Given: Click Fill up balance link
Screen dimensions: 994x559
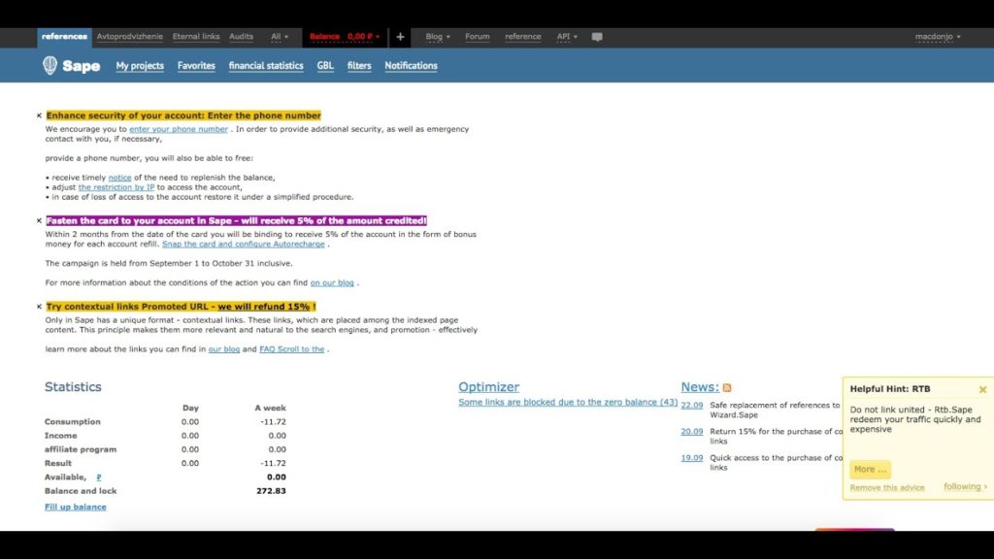Looking at the screenshot, I should point(76,507).
